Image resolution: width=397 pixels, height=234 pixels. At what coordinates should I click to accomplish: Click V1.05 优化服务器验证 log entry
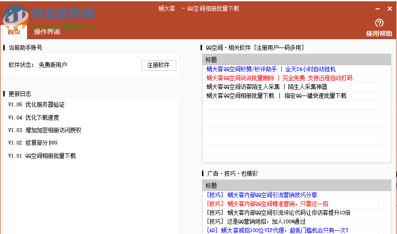(36, 105)
